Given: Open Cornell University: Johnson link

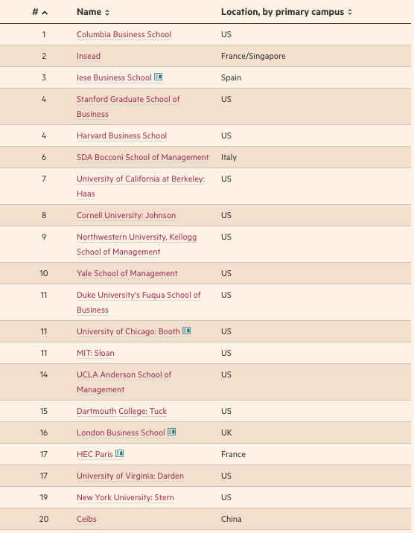Looking at the screenshot, I should [126, 215].
